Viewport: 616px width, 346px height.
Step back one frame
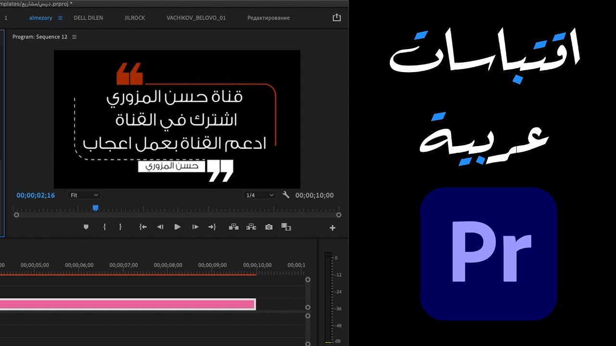click(x=160, y=227)
